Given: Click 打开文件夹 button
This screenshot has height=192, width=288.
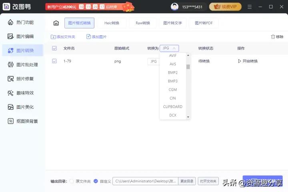Looking at the screenshot, I should point(208,181).
